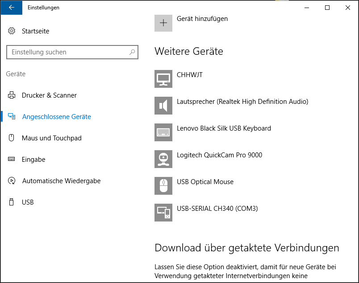Go to the Eingabe settings page
The width and height of the screenshot is (359, 283).
[x=33, y=160]
